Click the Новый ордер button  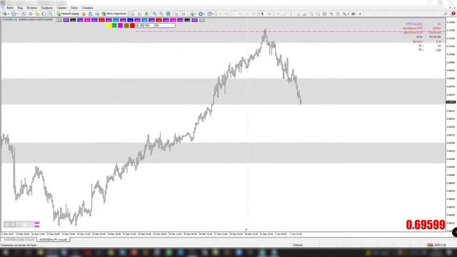(x=68, y=14)
